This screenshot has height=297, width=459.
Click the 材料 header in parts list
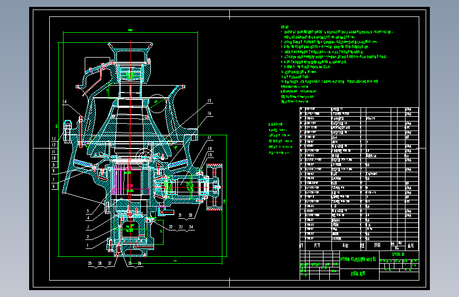click(x=377, y=245)
